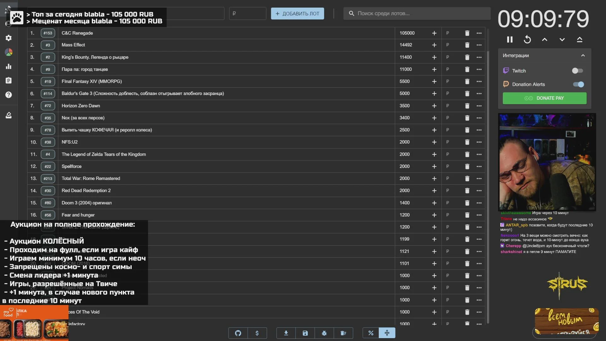Click the green DONATE PAY button

click(x=544, y=98)
